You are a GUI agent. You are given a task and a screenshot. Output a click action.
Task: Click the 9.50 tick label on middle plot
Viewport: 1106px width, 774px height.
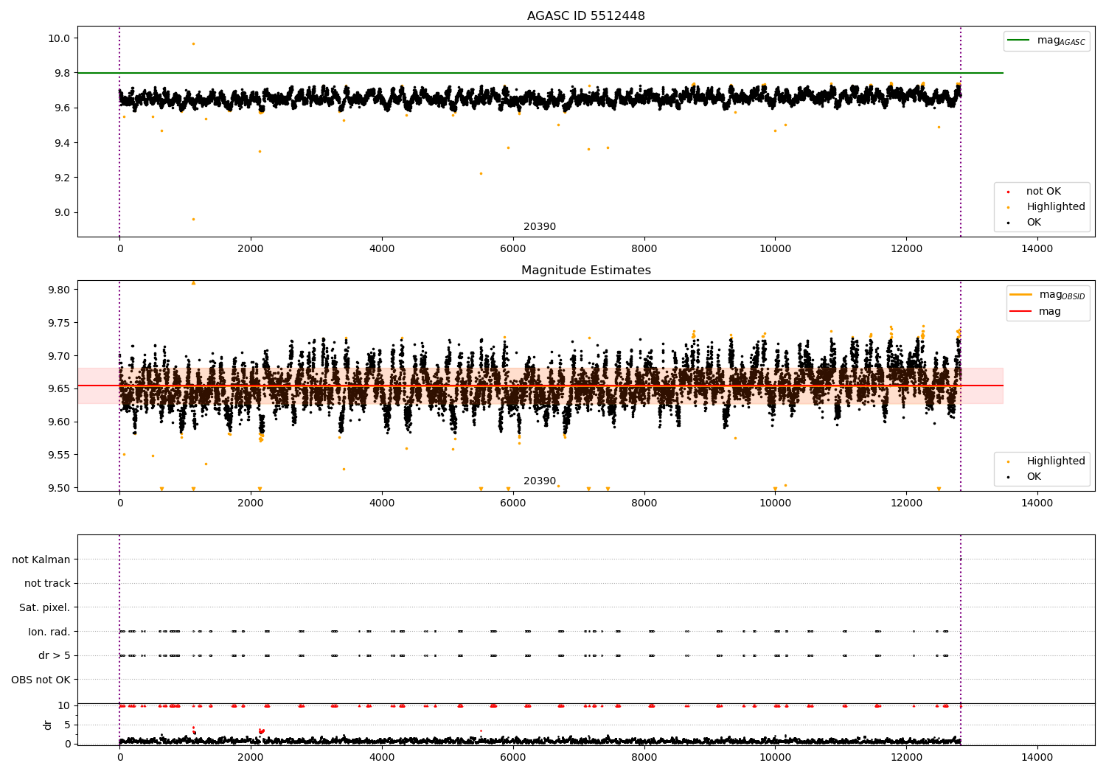point(58,488)
